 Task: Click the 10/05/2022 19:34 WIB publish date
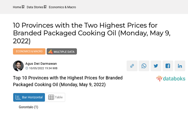(43, 68)
